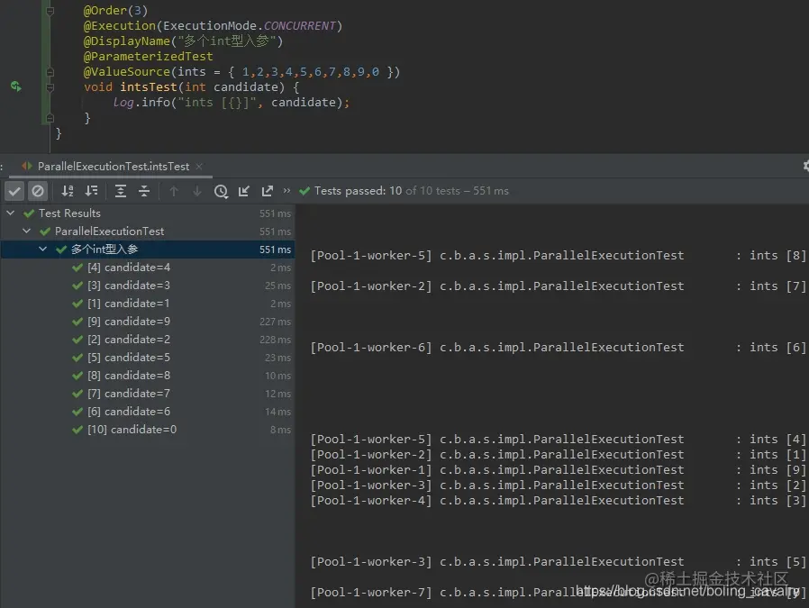The width and height of the screenshot is (809, 608).
Task: Click console line Pool-1-worker-1 ints [9]
Action: tap(558, 470)
